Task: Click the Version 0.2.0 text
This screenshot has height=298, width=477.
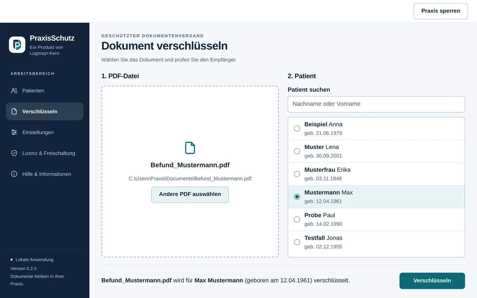Action: tap(23, 269)
